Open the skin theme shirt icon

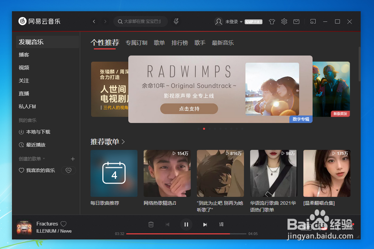point(272,22)
